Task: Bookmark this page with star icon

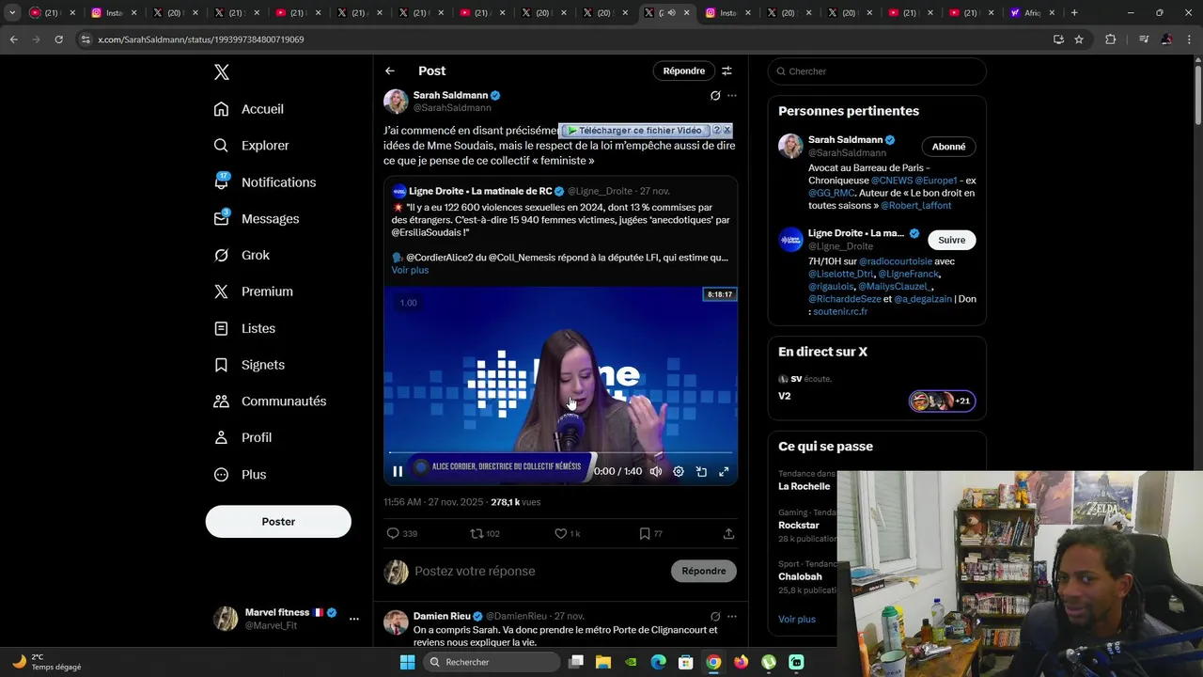Action: 1079,39
